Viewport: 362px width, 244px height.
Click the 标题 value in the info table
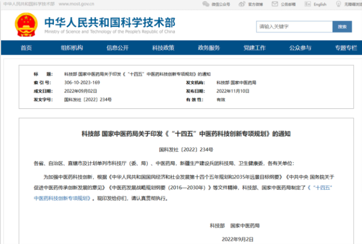138,74
